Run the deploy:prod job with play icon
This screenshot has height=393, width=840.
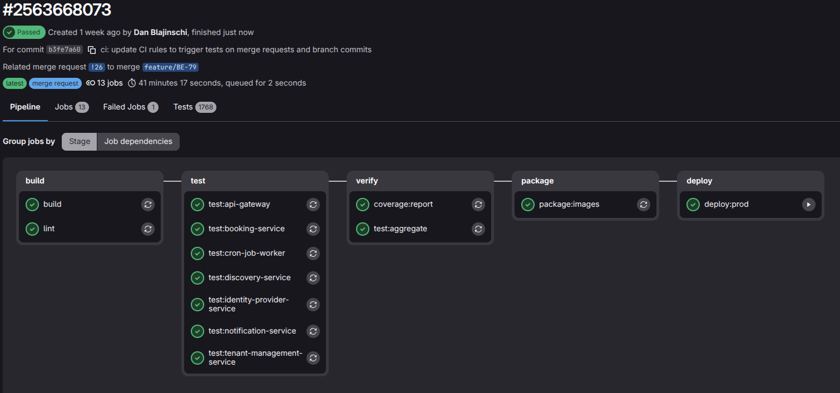(x=809, y=204)
